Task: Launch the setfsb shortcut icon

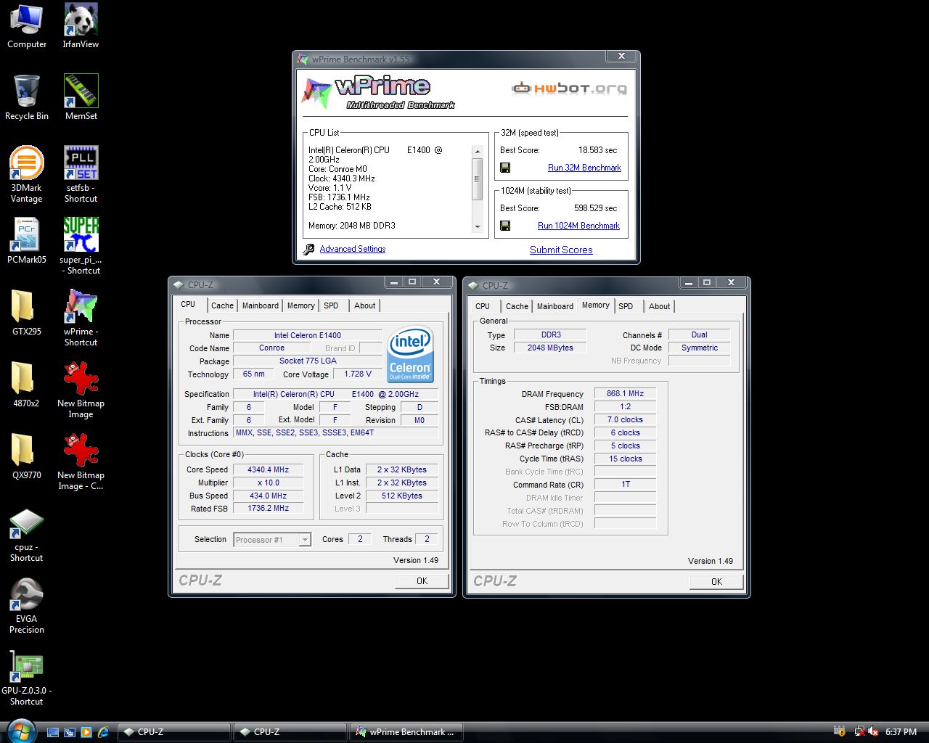Action: pos(81,175)
